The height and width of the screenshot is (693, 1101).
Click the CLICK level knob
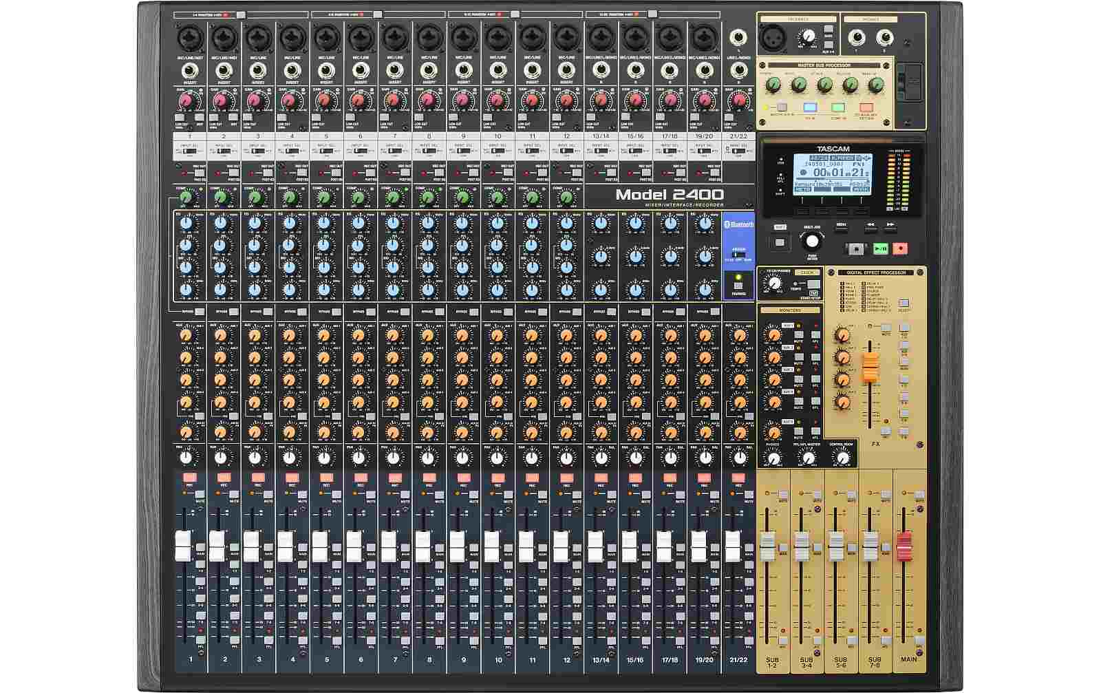tap(775, 283)
